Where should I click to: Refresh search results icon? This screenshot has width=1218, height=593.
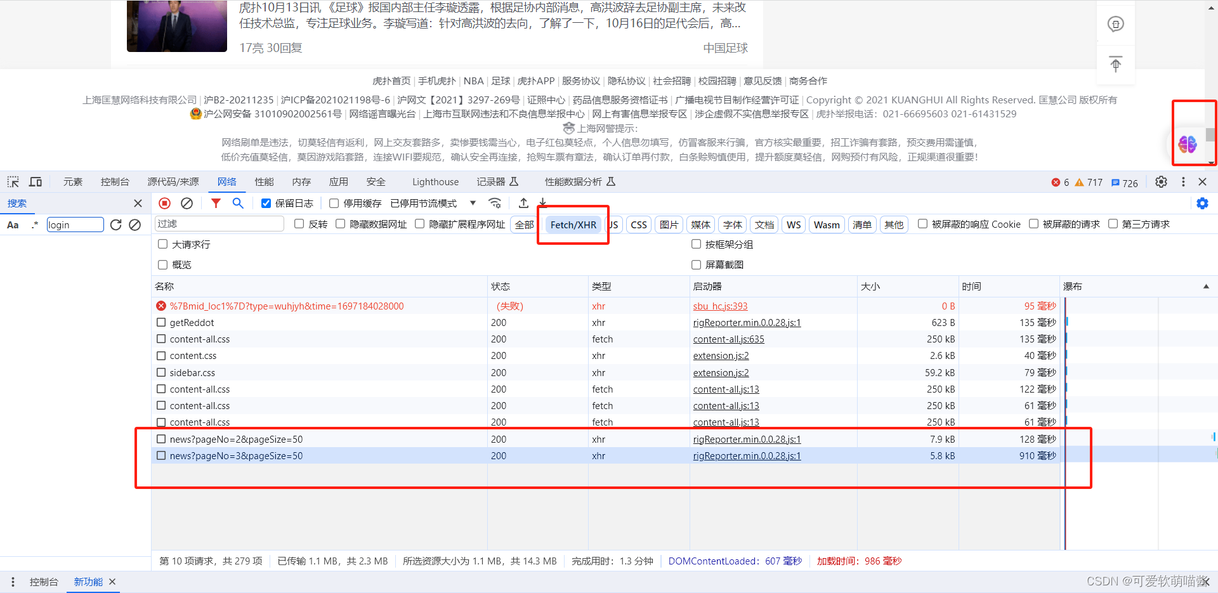coord(115,225)
